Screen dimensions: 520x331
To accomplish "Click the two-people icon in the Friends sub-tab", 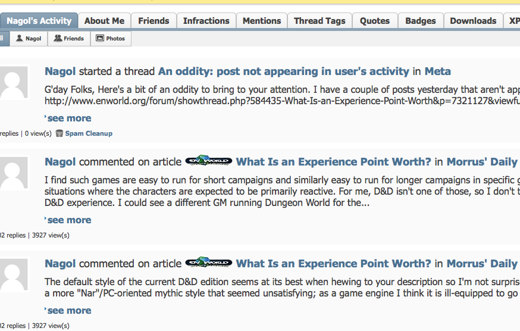I will pyautogui.click(x=58, y=39).
